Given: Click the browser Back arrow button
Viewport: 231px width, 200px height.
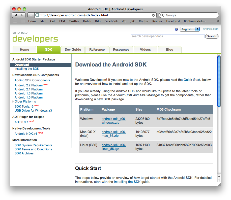Looking at the screenshot, I should [15, 15].
